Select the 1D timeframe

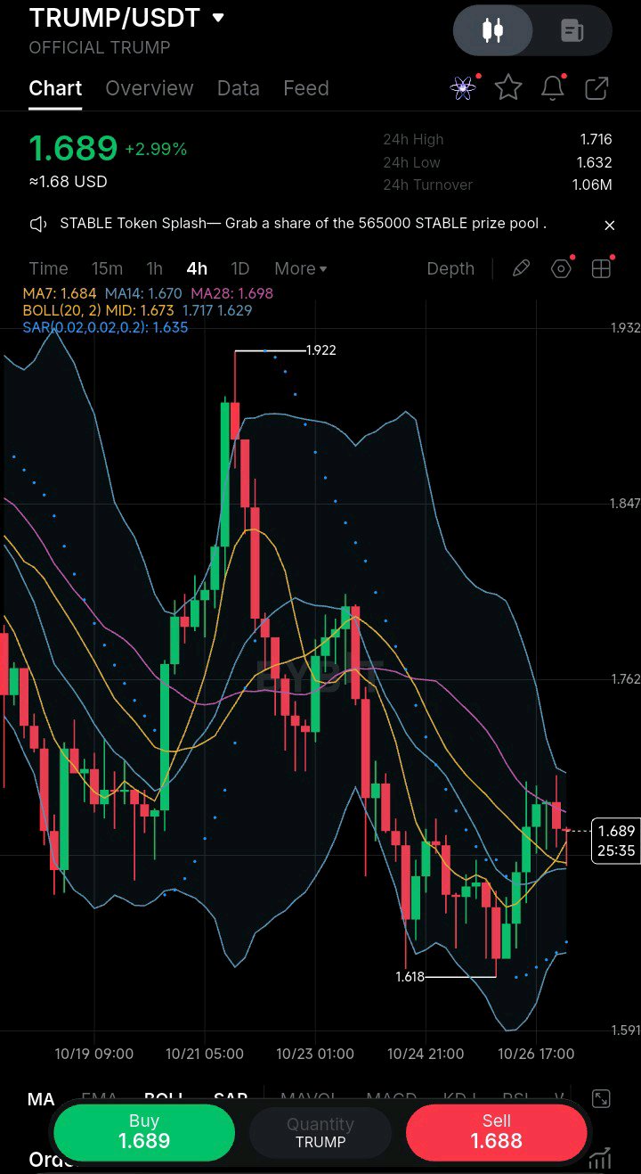point(240,268)
